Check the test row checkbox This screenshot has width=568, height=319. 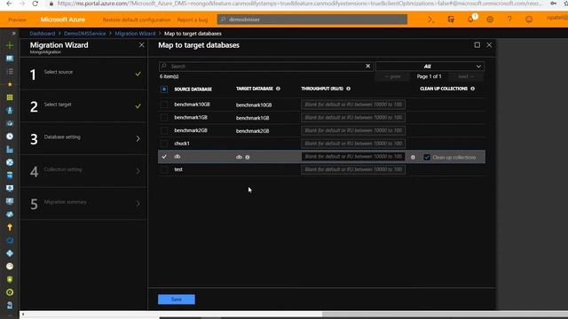click(x=164, y=169)
